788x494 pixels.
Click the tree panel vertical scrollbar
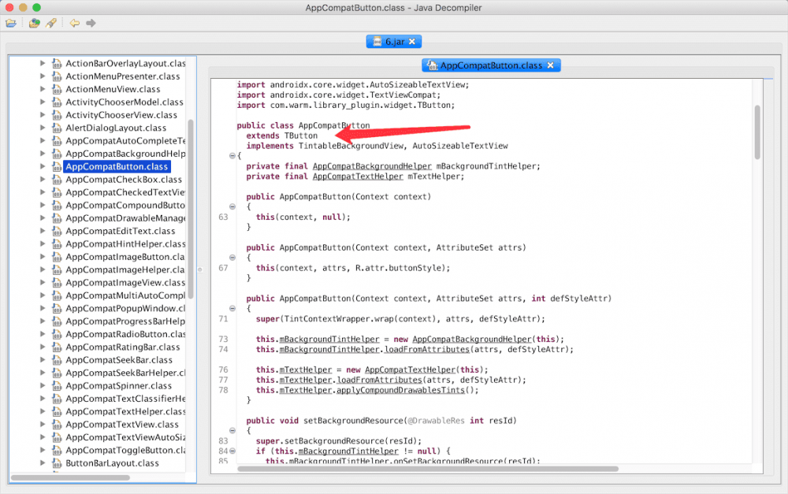191,209
